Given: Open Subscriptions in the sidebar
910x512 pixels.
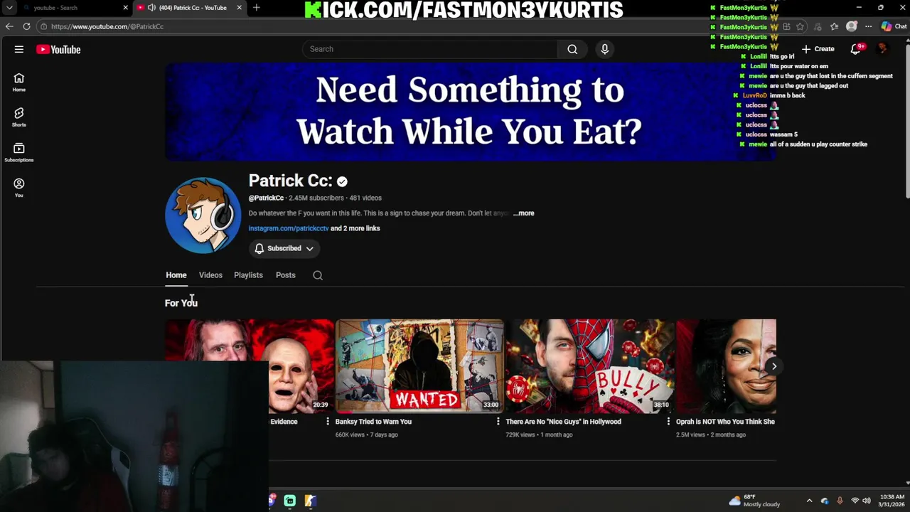Looking at the screenshot, I should (x=19, y=152).
